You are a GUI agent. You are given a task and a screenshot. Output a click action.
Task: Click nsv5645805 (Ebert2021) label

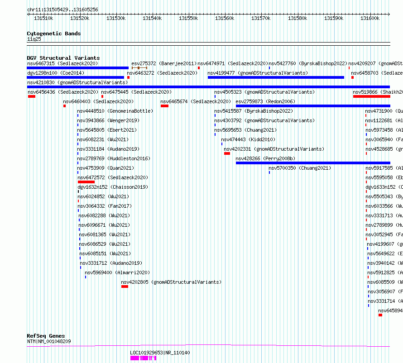point(107,130)
